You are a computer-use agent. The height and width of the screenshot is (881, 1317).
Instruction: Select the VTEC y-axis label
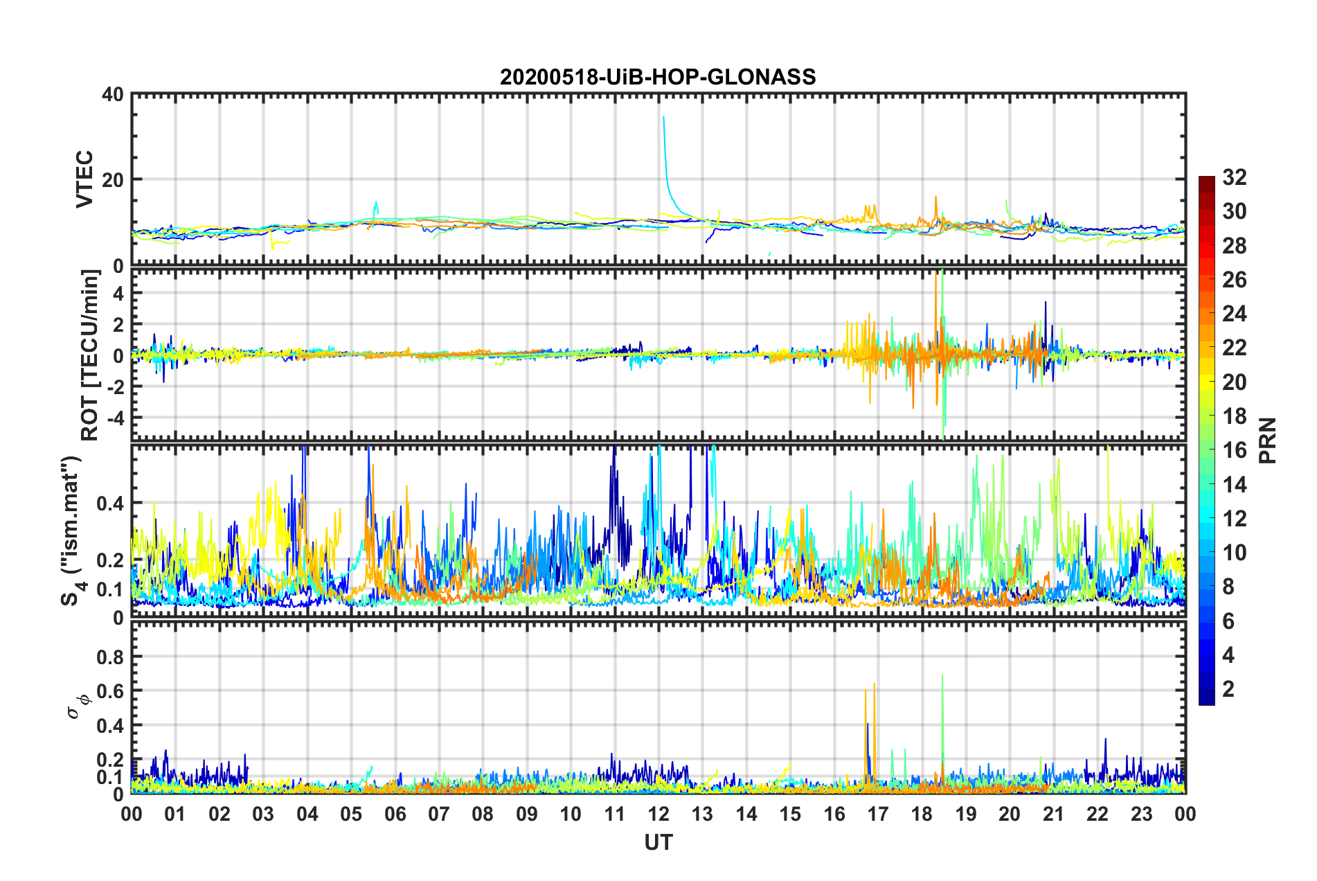[x=84, y=179]
